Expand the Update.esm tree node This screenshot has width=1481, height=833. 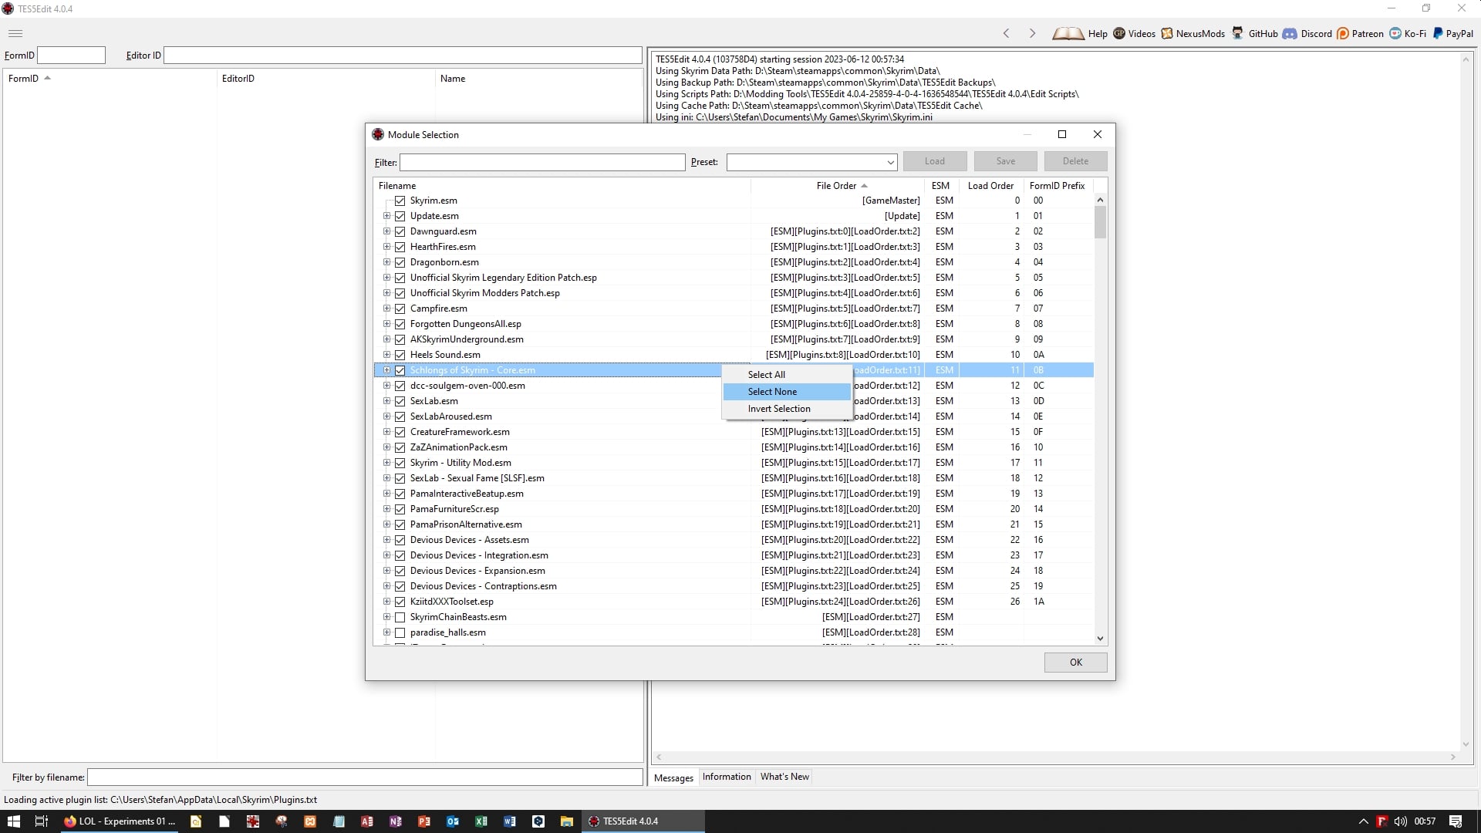(386, 216)
